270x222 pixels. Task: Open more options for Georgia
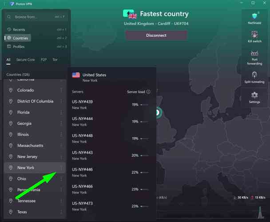[61, 123]
